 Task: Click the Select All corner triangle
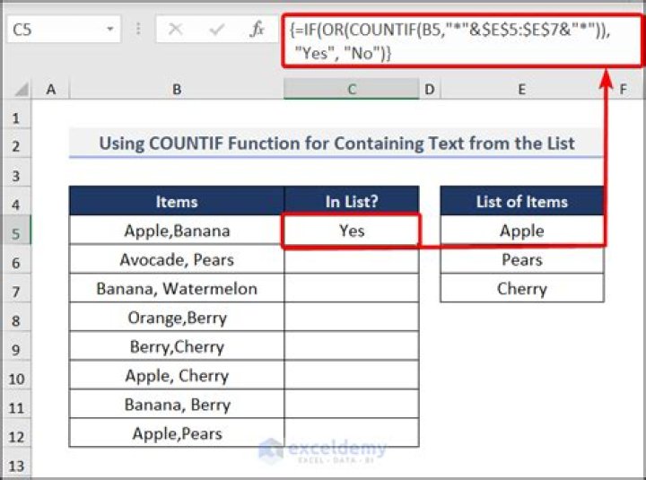click(22, 89)
